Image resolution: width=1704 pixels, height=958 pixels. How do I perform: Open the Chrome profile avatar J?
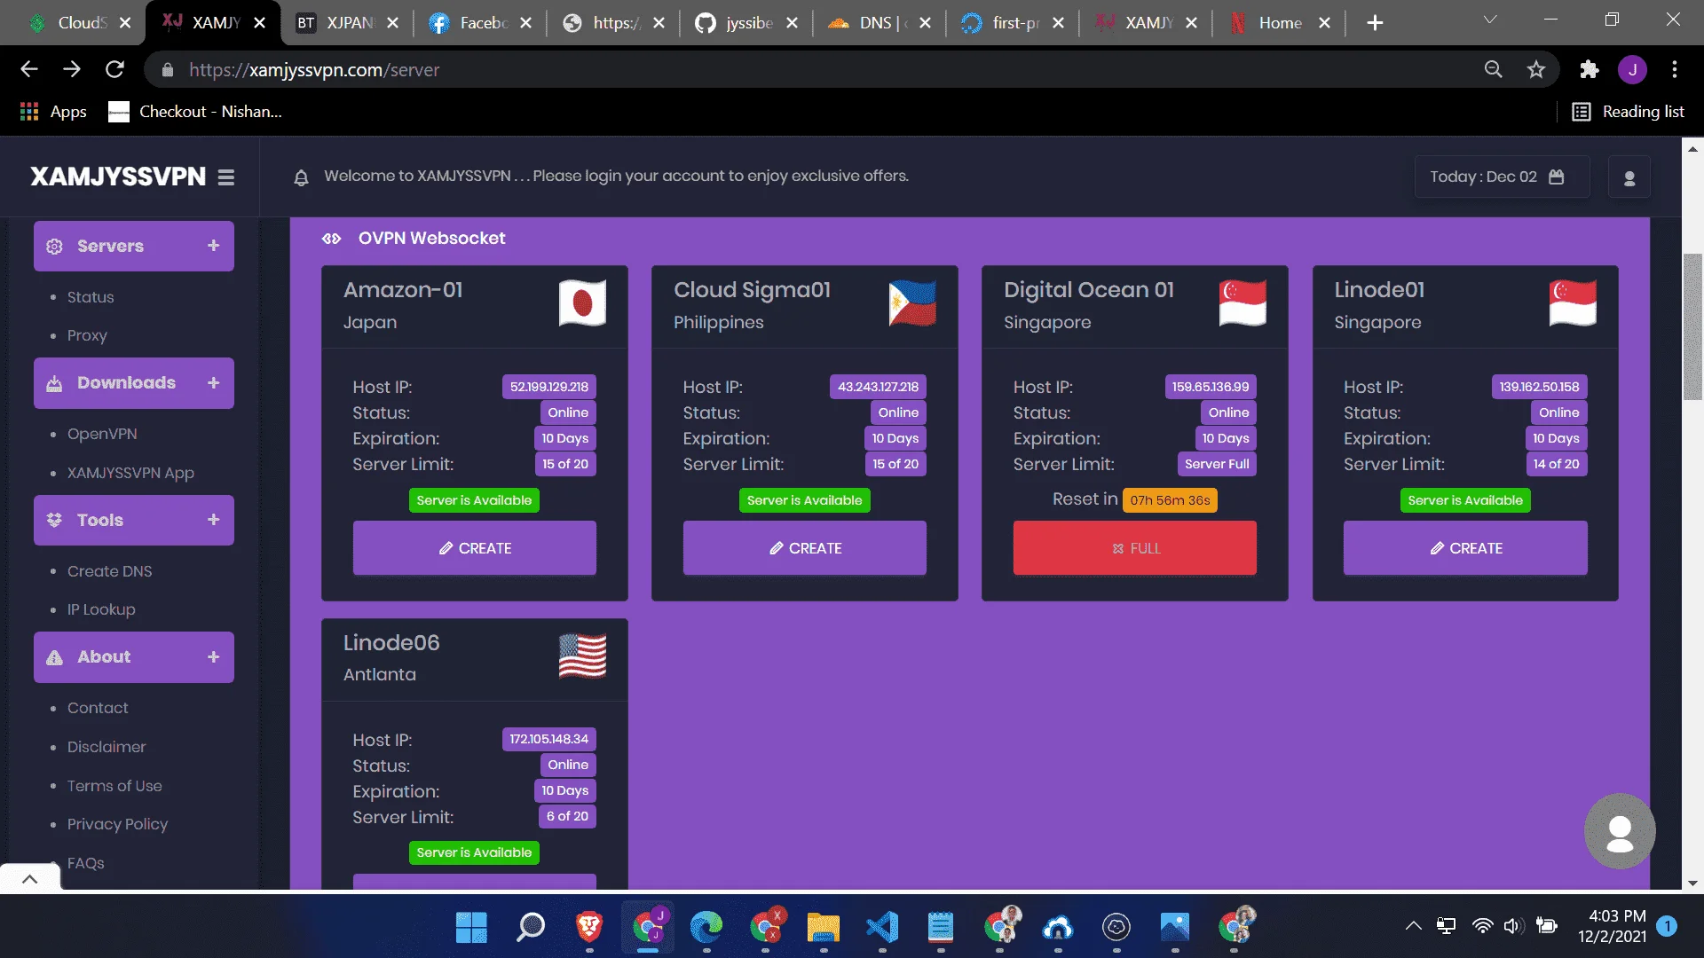(x=1632, y=69)
